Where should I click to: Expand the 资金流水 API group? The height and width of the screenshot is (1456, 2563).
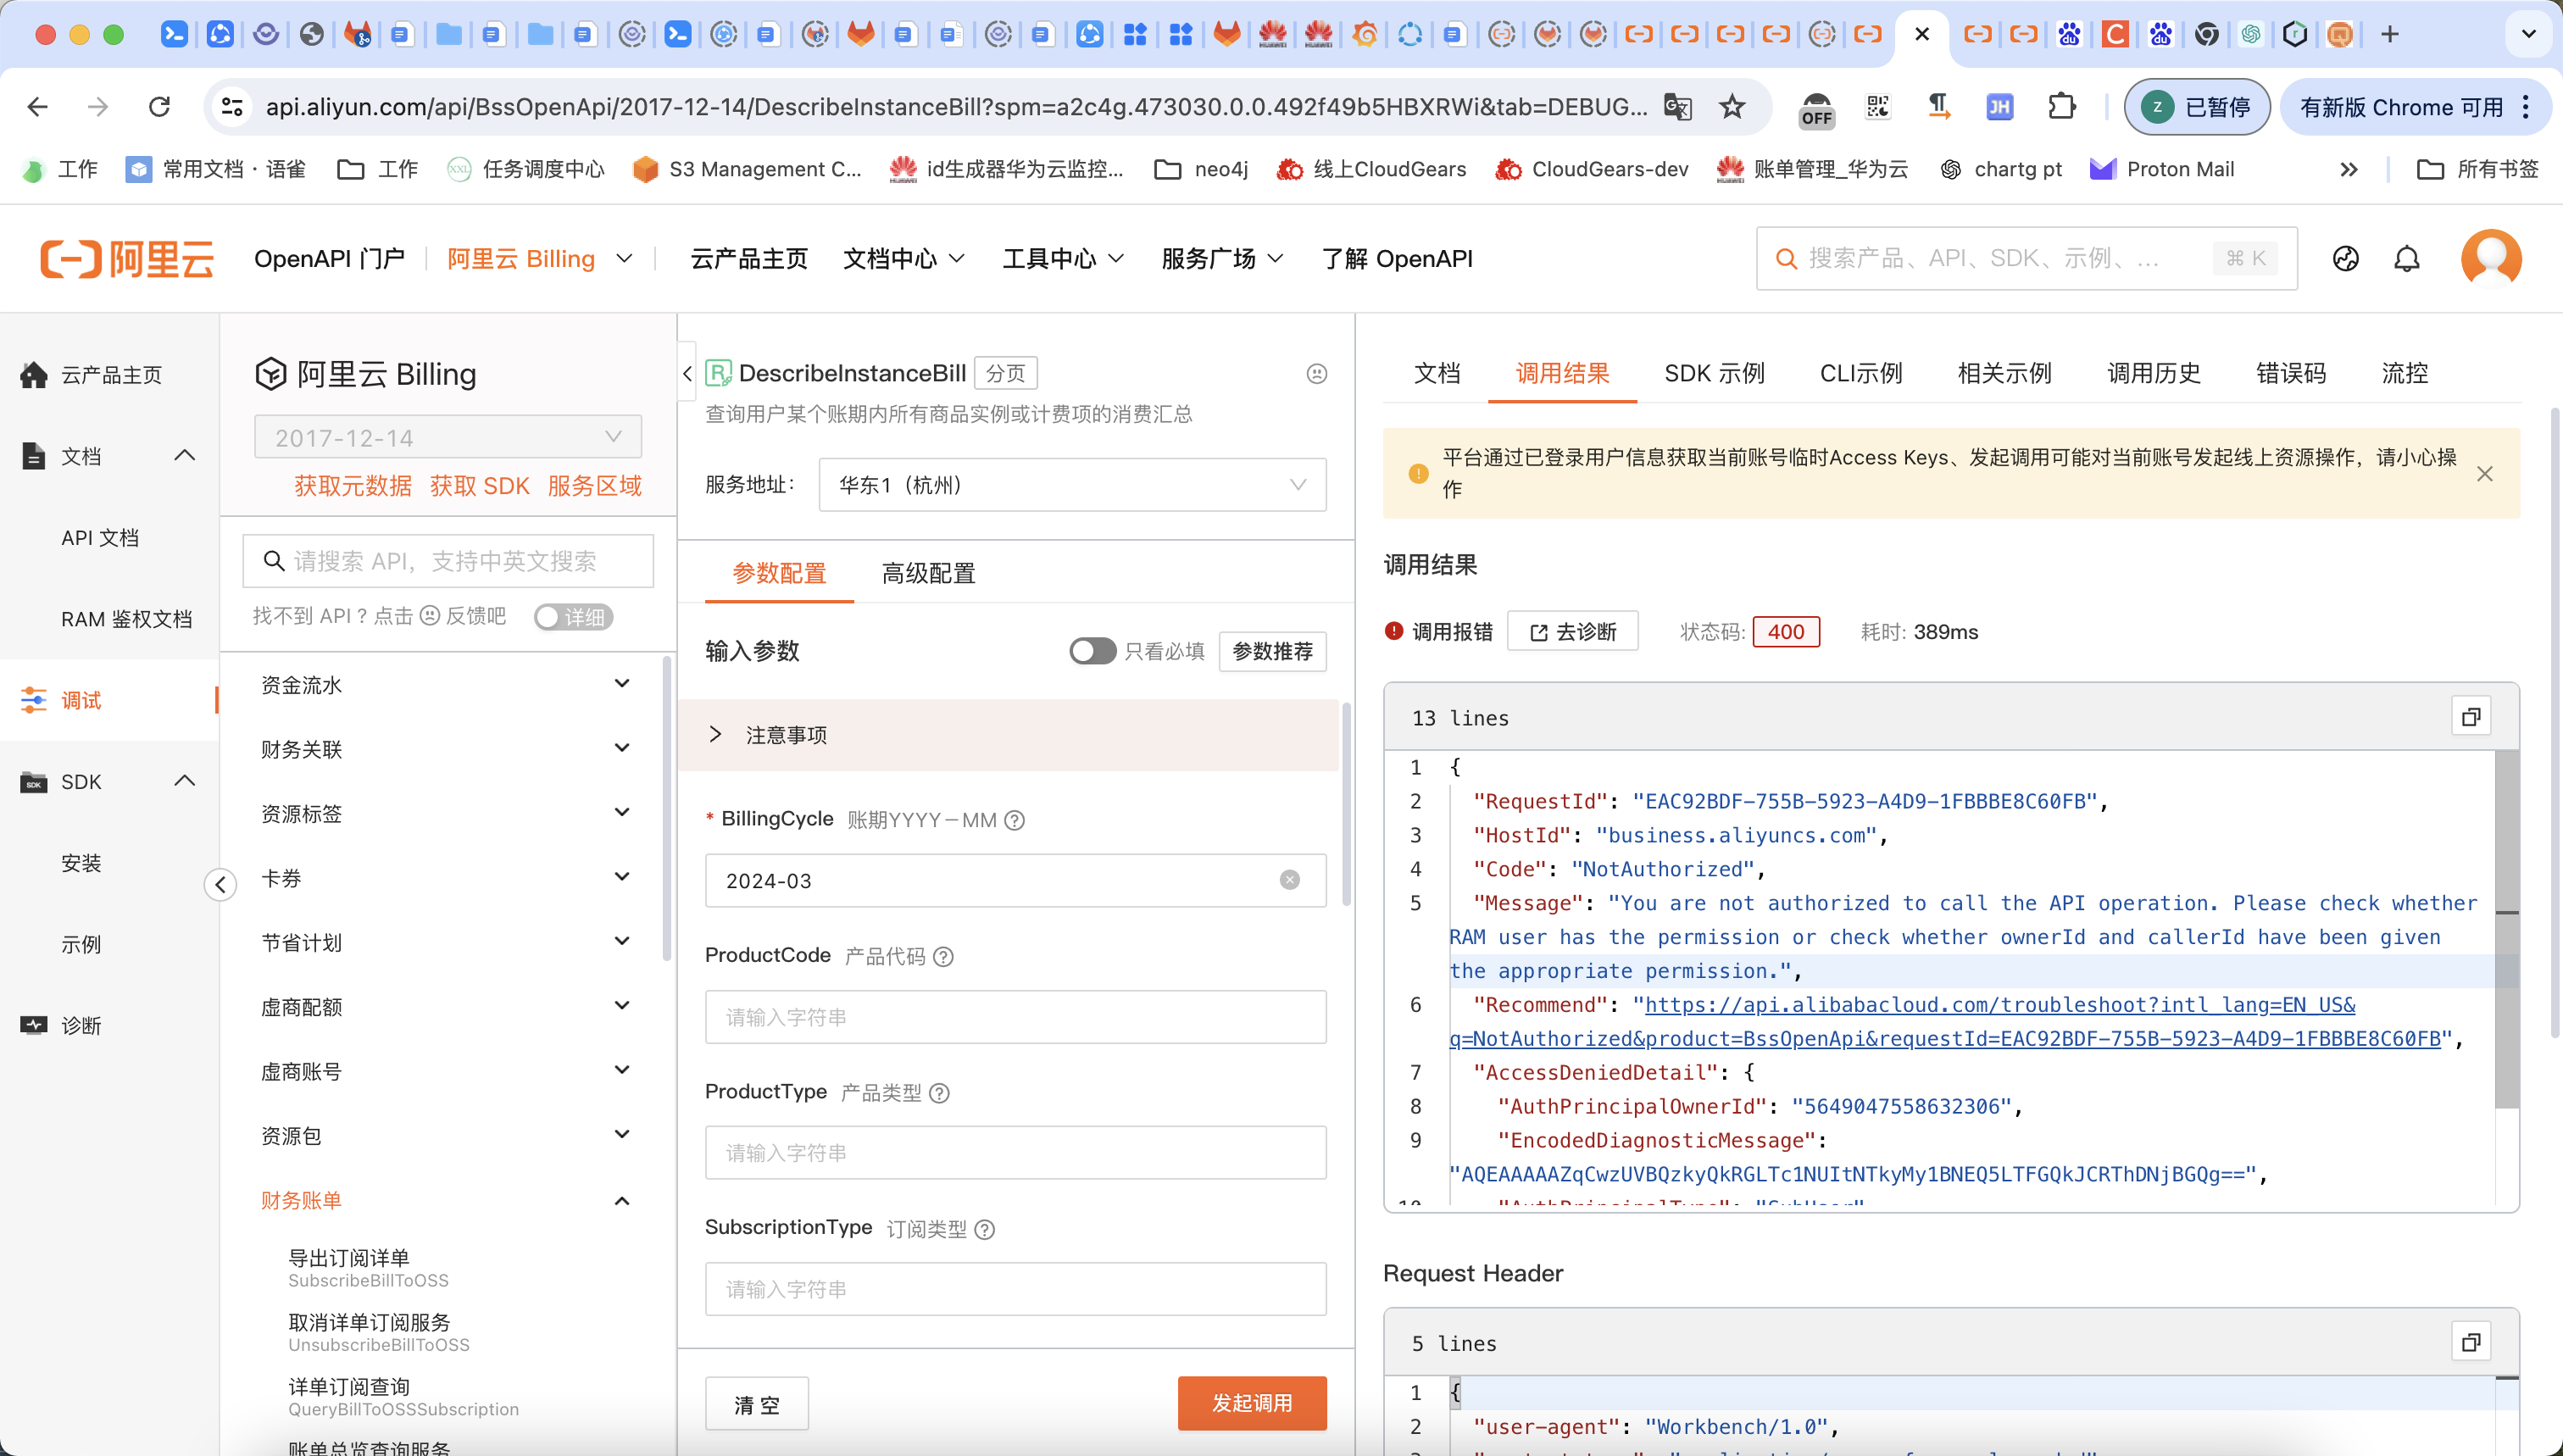click(x=445, y=685)
